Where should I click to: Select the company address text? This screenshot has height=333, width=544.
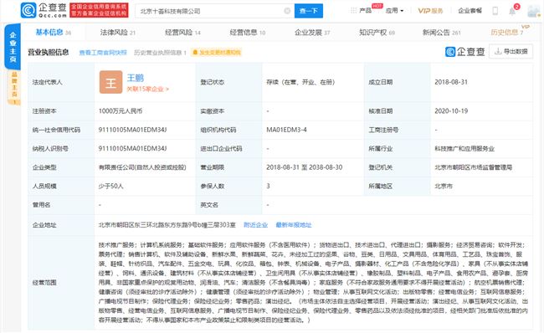[167, 225]
